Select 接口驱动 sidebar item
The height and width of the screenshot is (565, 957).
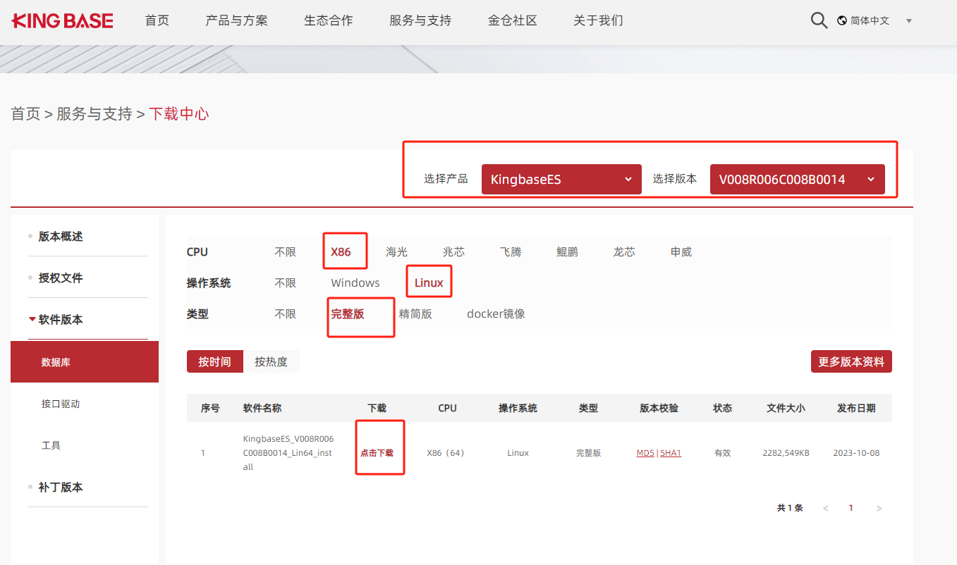61,404
